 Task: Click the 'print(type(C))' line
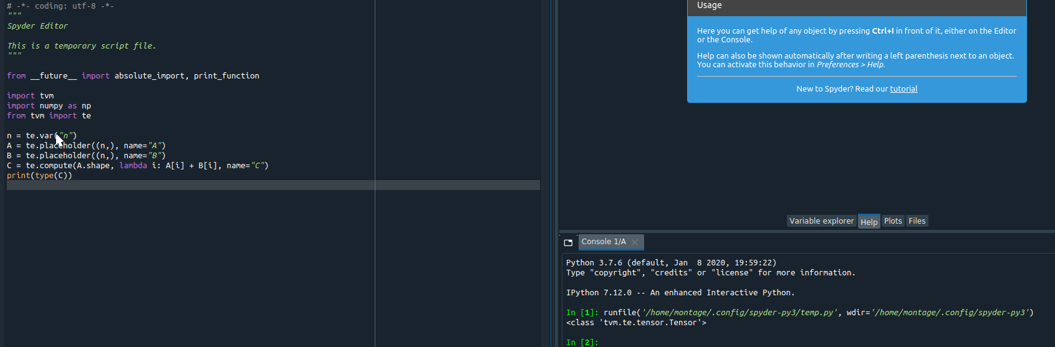click(40, 176)
